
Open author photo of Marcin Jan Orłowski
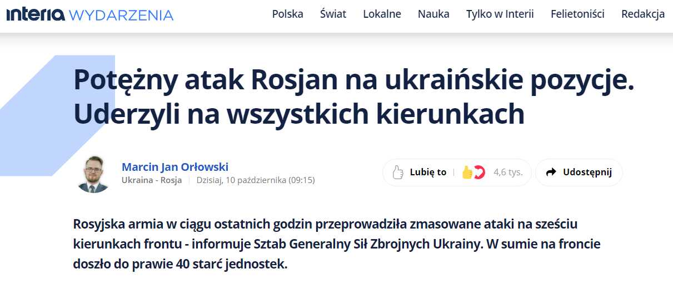(93, 174)
